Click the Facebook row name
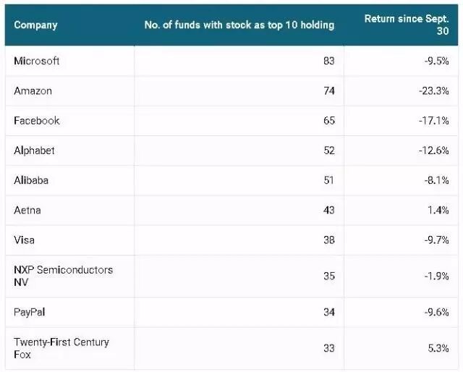The width and height of the screenshot is (463, 372). click(37, 121)
